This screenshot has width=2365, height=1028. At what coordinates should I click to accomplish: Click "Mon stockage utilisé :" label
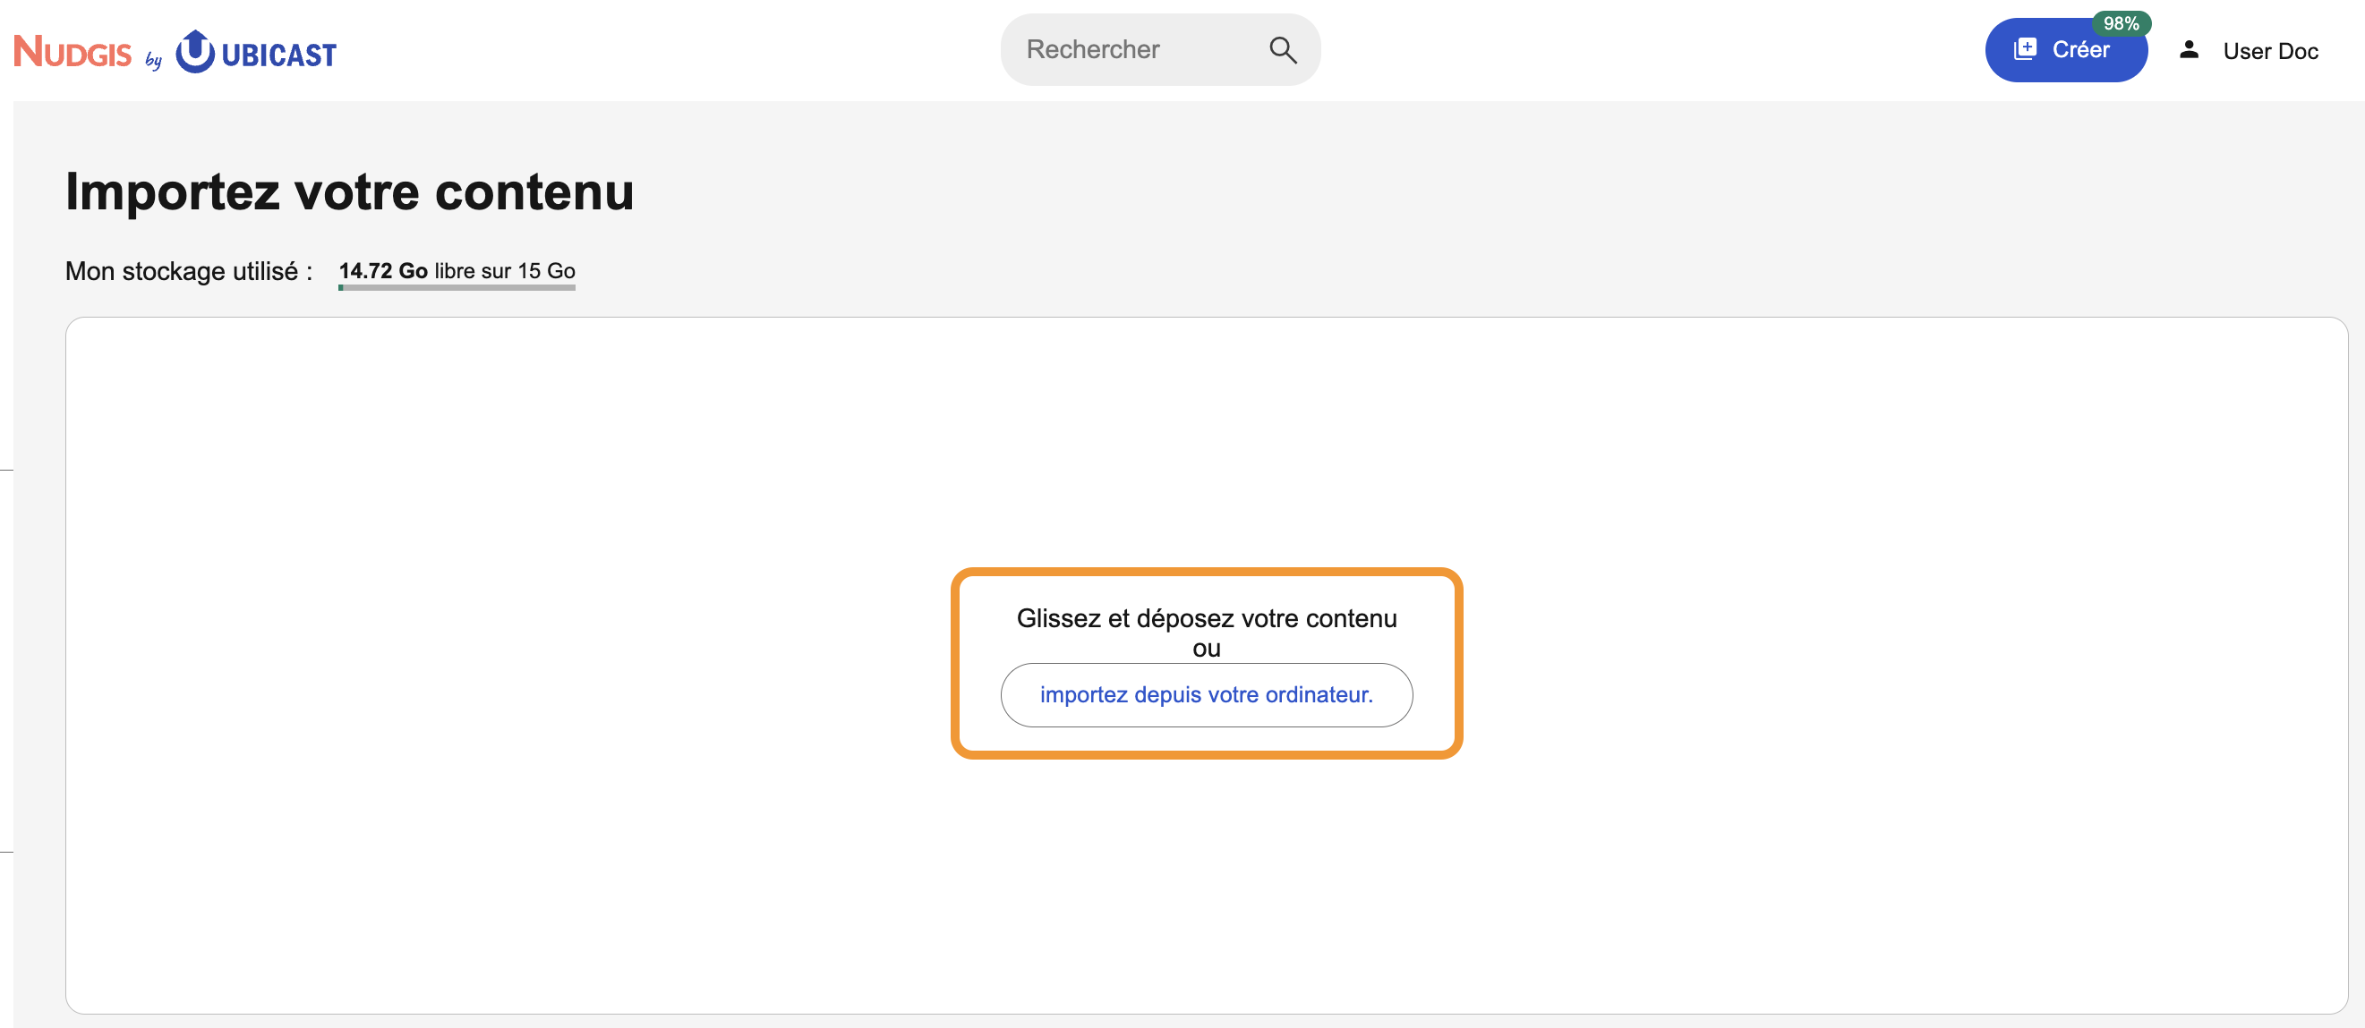click(x=189, y=272)
